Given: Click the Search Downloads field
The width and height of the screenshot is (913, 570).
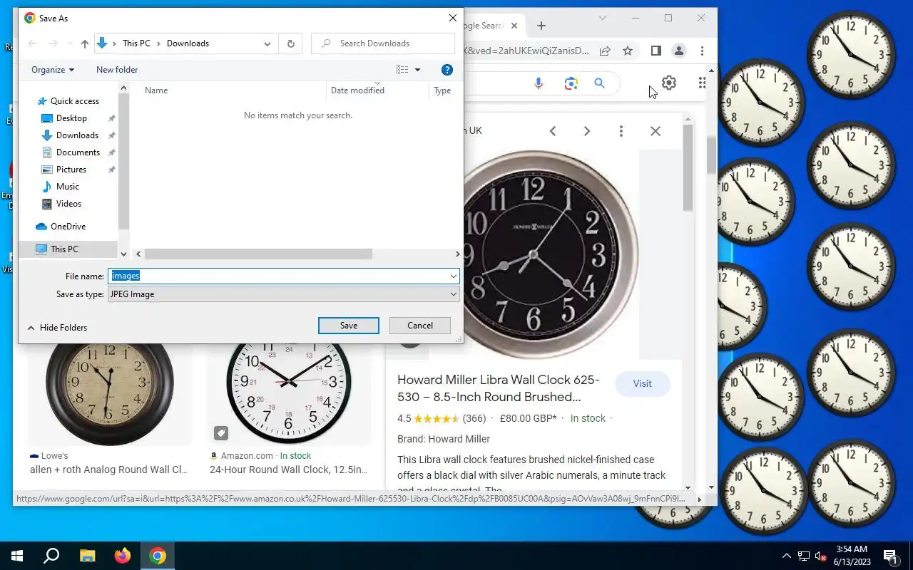Looking at the screenshot, I should [x=383, y=43].
